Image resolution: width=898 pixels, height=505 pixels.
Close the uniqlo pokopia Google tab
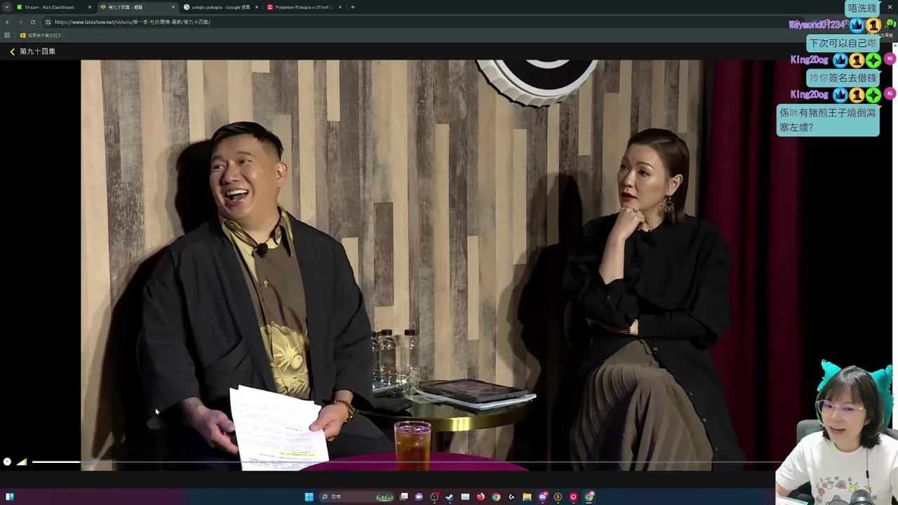click(256, 7)
